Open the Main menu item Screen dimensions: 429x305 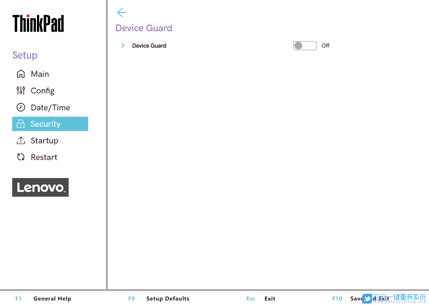coord(40,74)
